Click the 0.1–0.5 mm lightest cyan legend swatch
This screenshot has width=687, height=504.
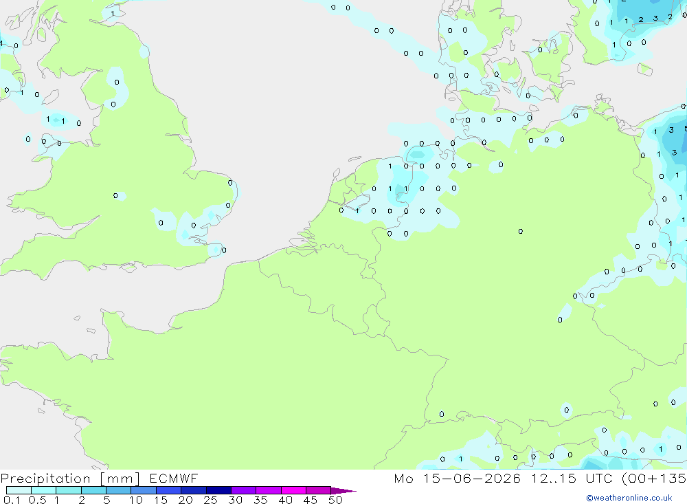pos(19,490)
